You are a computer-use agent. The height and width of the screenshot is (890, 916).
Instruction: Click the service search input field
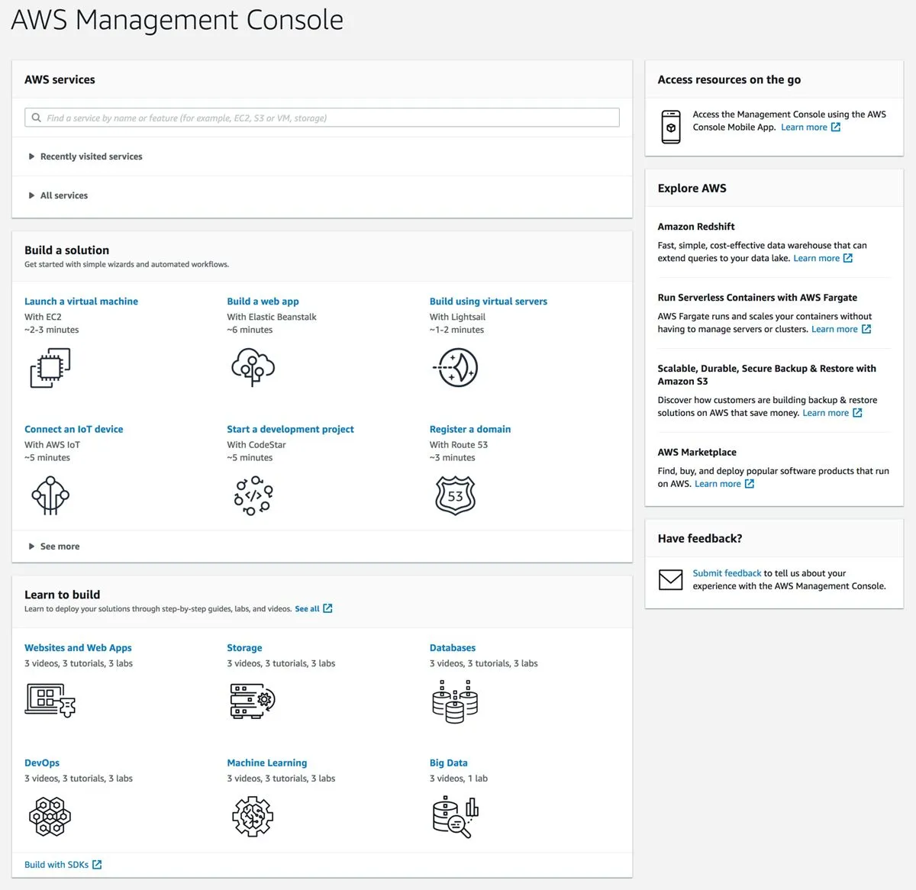click(321, 118)
